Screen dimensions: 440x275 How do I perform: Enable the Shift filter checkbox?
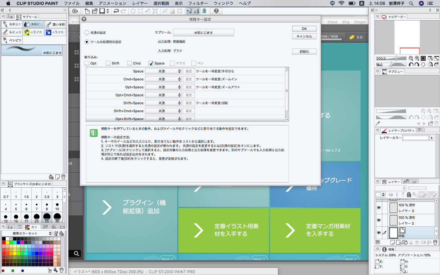click(108, 63)
